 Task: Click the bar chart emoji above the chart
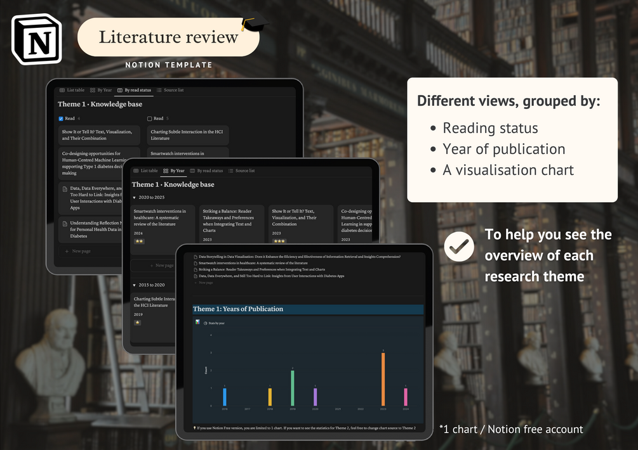coord(197,322)
